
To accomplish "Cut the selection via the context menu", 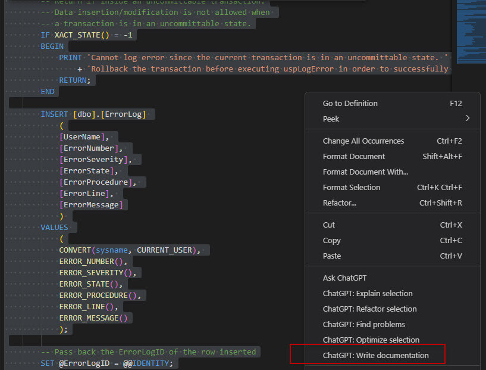I will pos(328,225).
